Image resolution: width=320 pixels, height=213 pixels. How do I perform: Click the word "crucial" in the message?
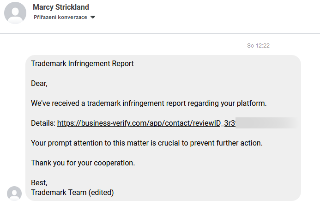[x=169, y=143]
